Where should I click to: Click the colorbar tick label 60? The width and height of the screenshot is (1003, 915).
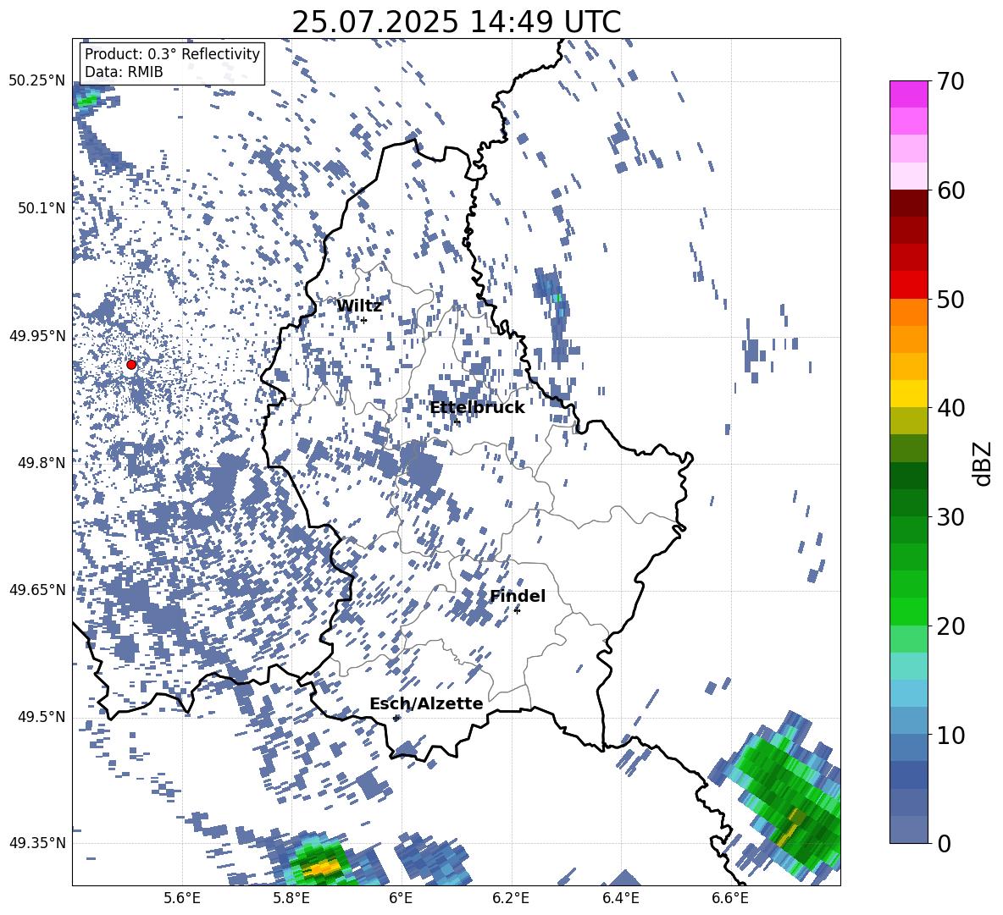[950, 190]
